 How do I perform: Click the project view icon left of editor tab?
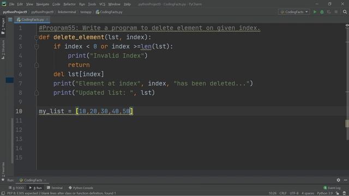pyautogui.click(x=10, y=20)
